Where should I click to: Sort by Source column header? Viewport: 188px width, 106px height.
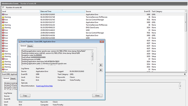click(102, 11)
